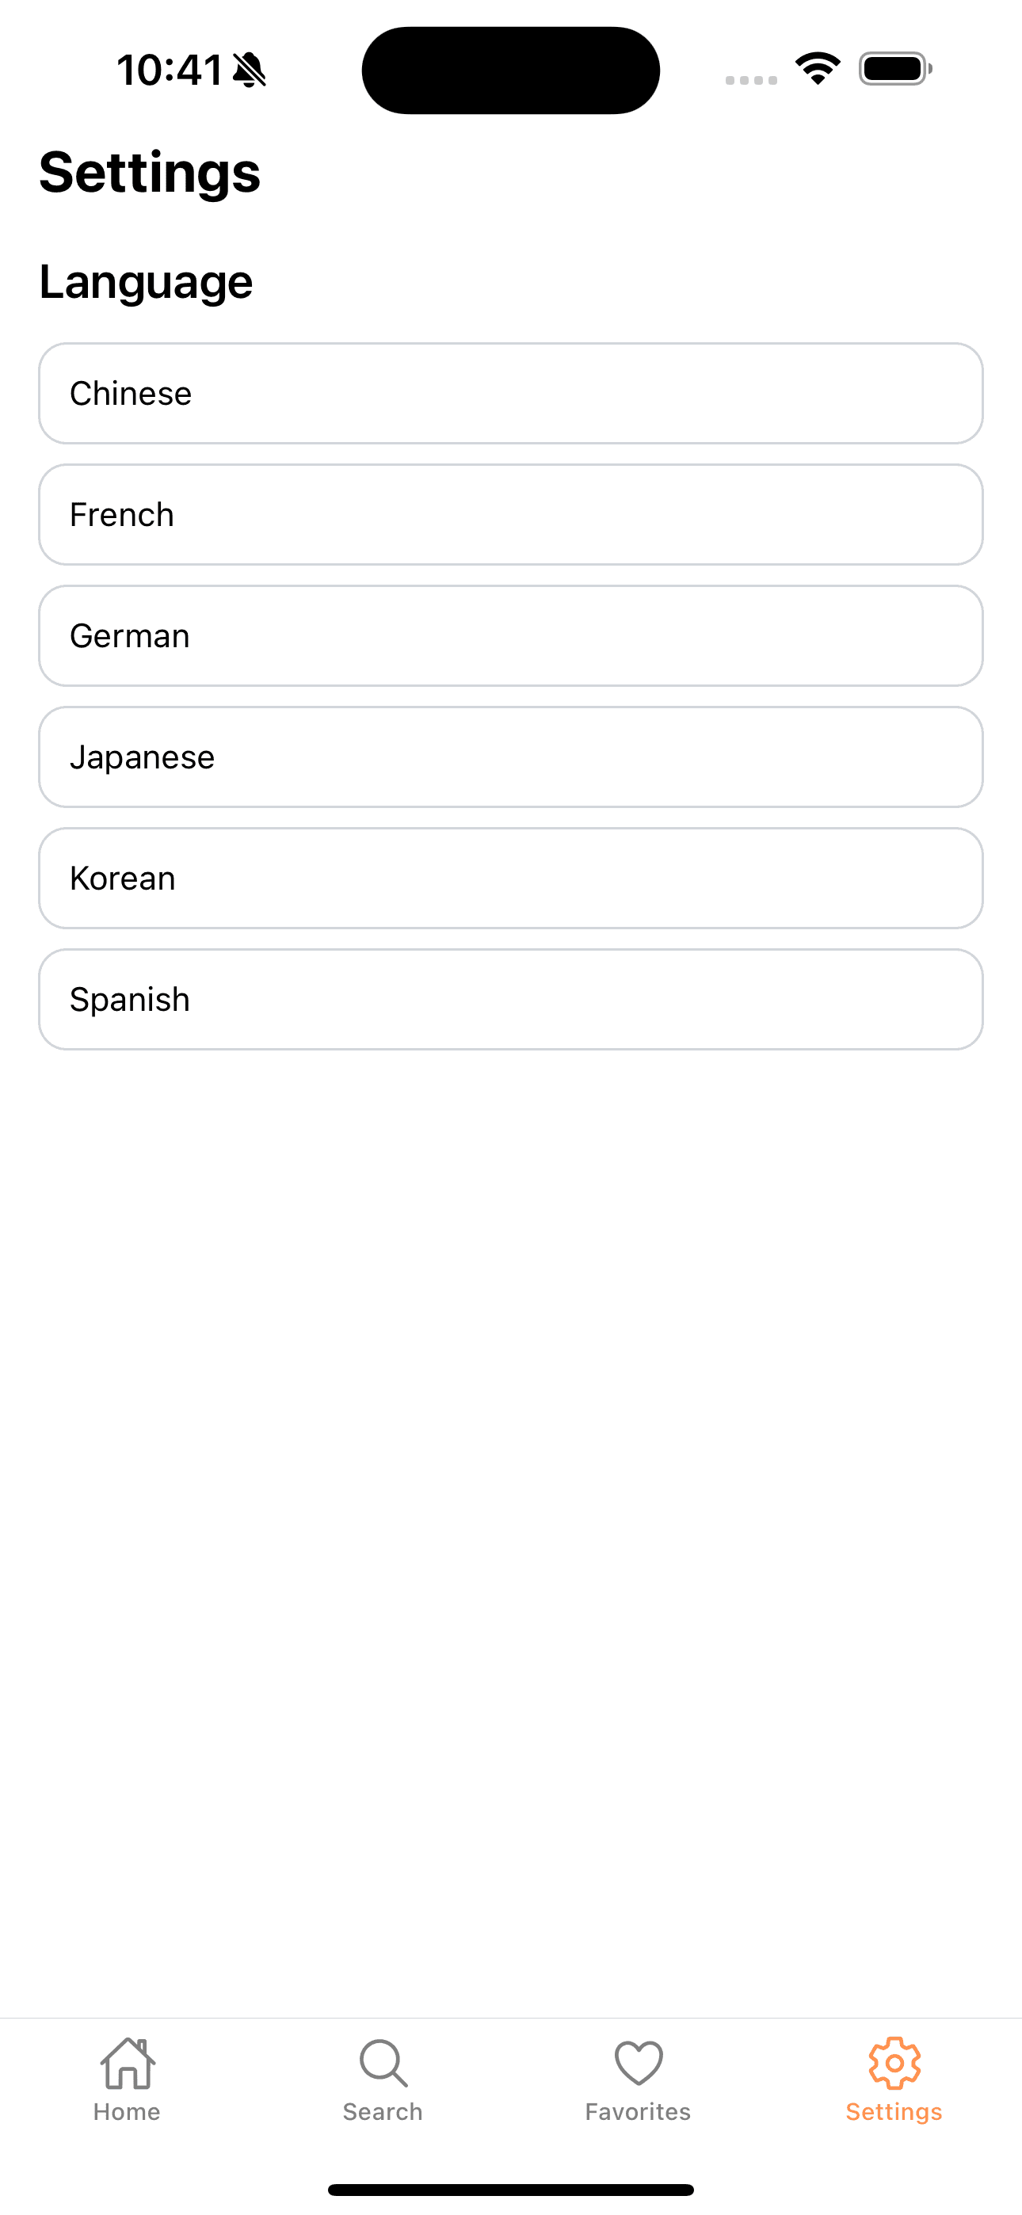Choose the French language option
The width and height of the screenshot is (1022, 2215).
tap(511, 515)
